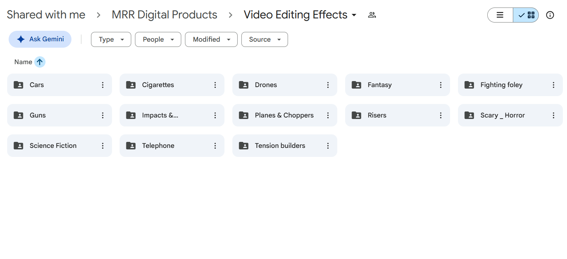The image size is (567, 259).
Task: Click the Ask Gemini button
Action: pyautogui.click(x=40, y=39)
